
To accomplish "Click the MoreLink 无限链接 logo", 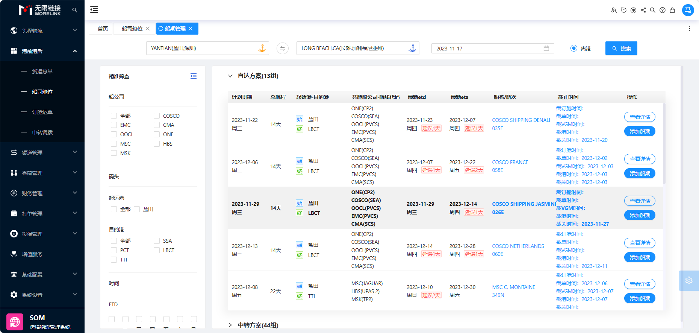I will coord(40,10).
